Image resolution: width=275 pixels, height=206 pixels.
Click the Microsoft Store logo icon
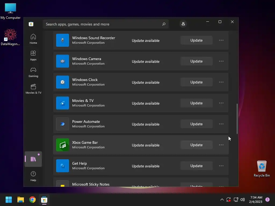coord(31,24)
